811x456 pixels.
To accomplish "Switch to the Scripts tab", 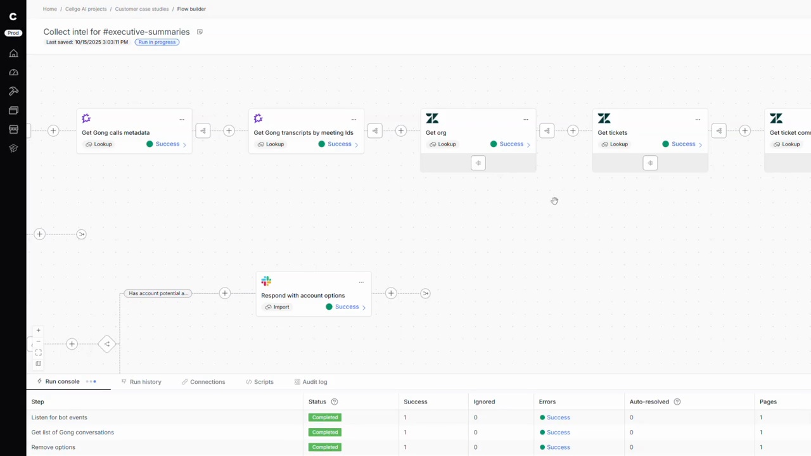I will 263,382.
